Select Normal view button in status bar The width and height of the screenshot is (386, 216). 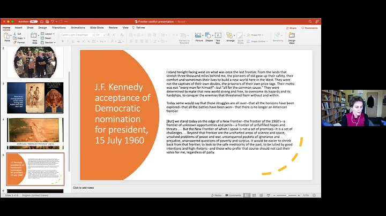pyautogui.click(x=247, y=195)
